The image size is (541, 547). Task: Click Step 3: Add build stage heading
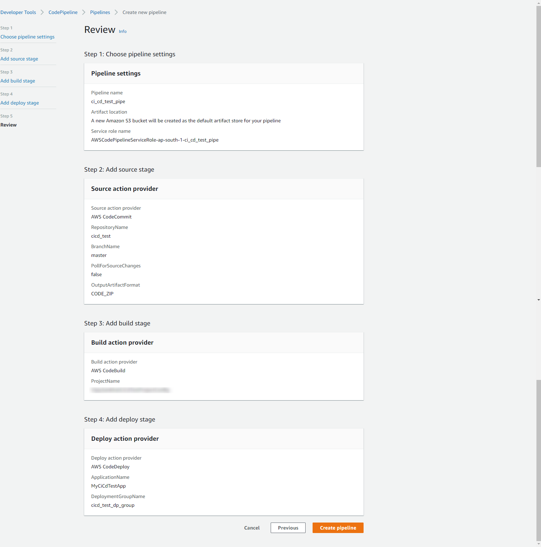click(x=117, y=323)
